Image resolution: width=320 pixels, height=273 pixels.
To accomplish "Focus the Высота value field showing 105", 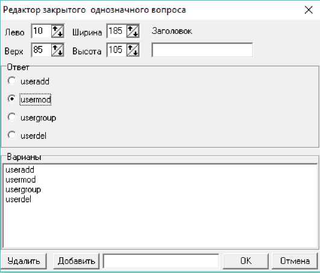I will 117,50.
